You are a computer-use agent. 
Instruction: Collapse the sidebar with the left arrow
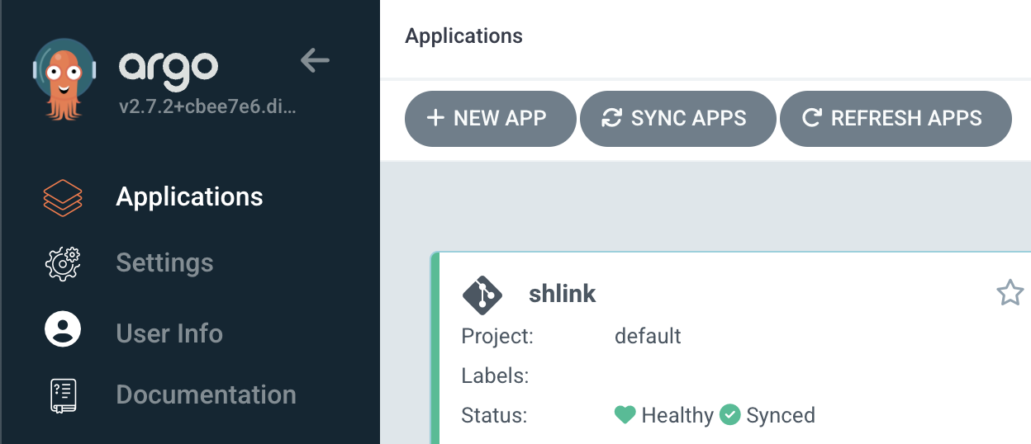(315, 60)
